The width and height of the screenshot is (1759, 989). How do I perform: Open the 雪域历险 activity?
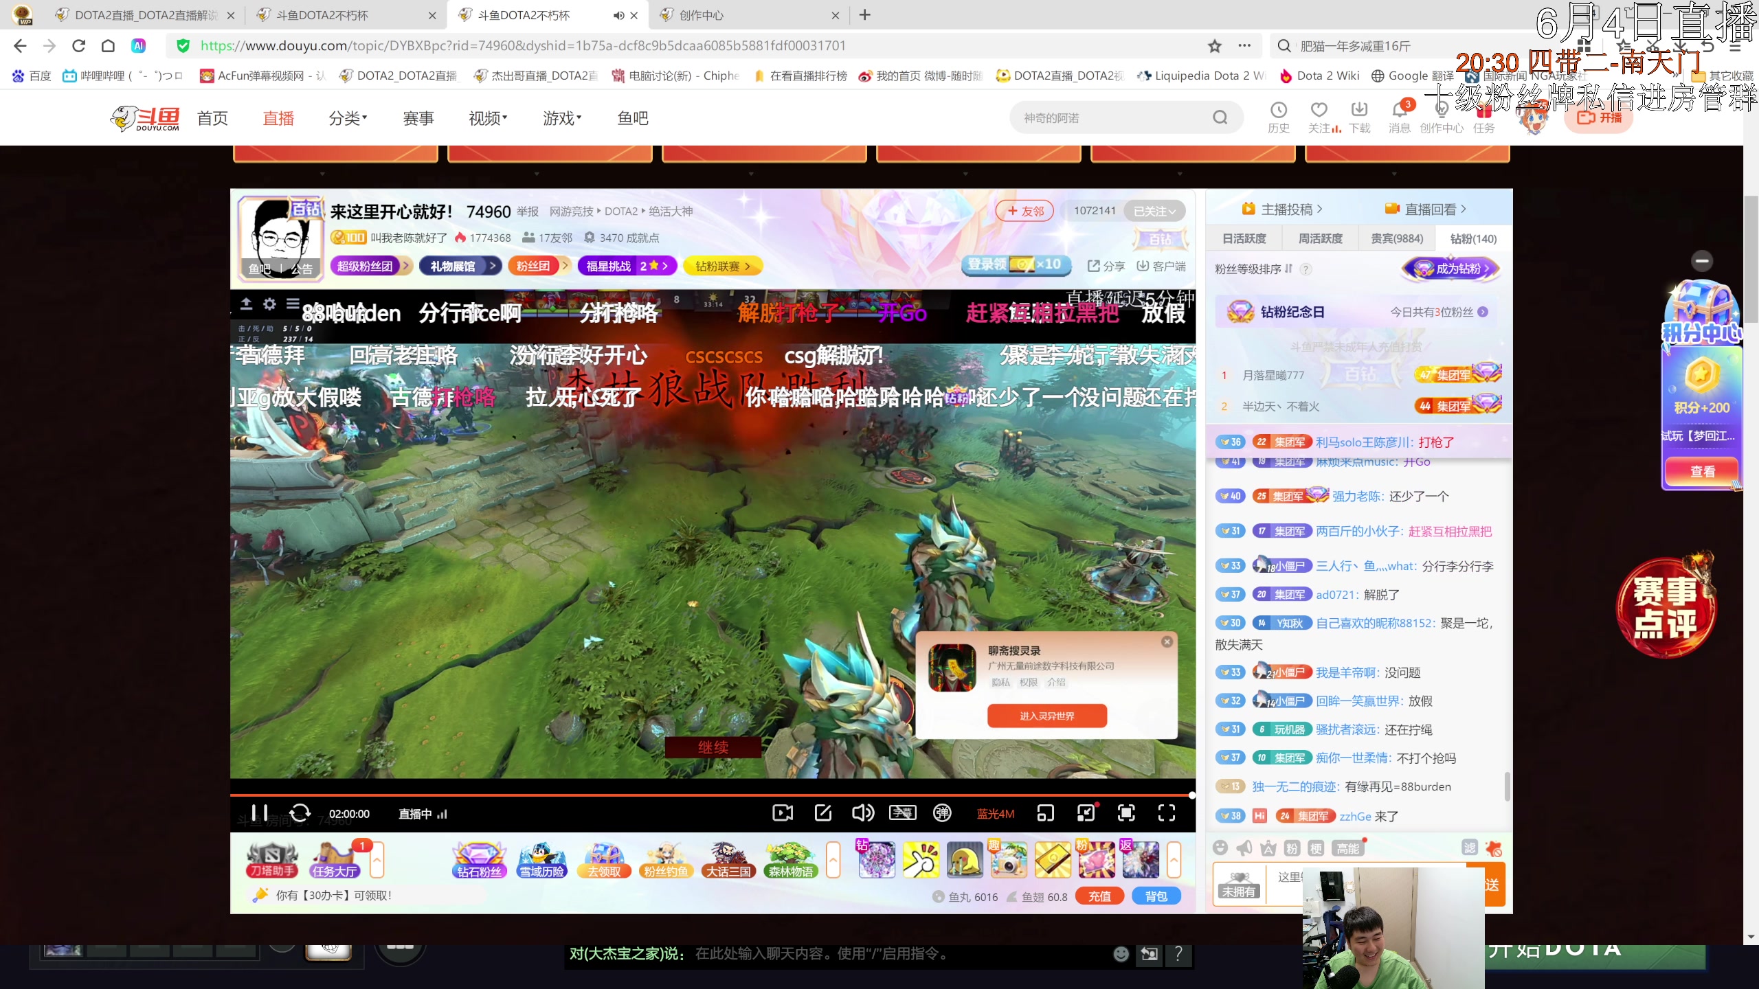(541, 861)
